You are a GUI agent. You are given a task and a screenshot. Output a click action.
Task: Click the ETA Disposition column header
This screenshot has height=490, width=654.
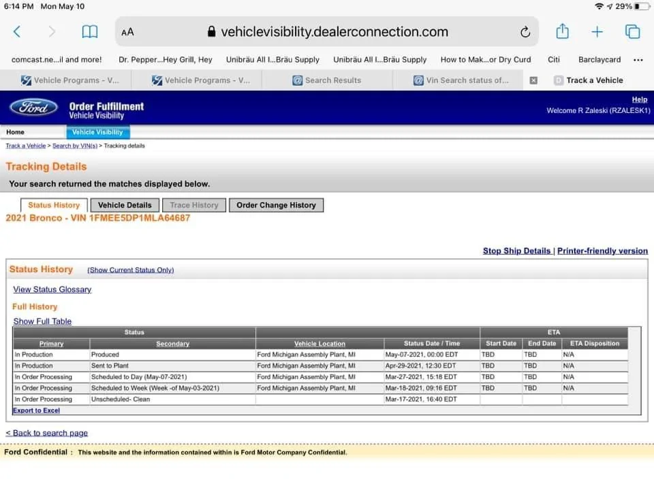(594, 344)
